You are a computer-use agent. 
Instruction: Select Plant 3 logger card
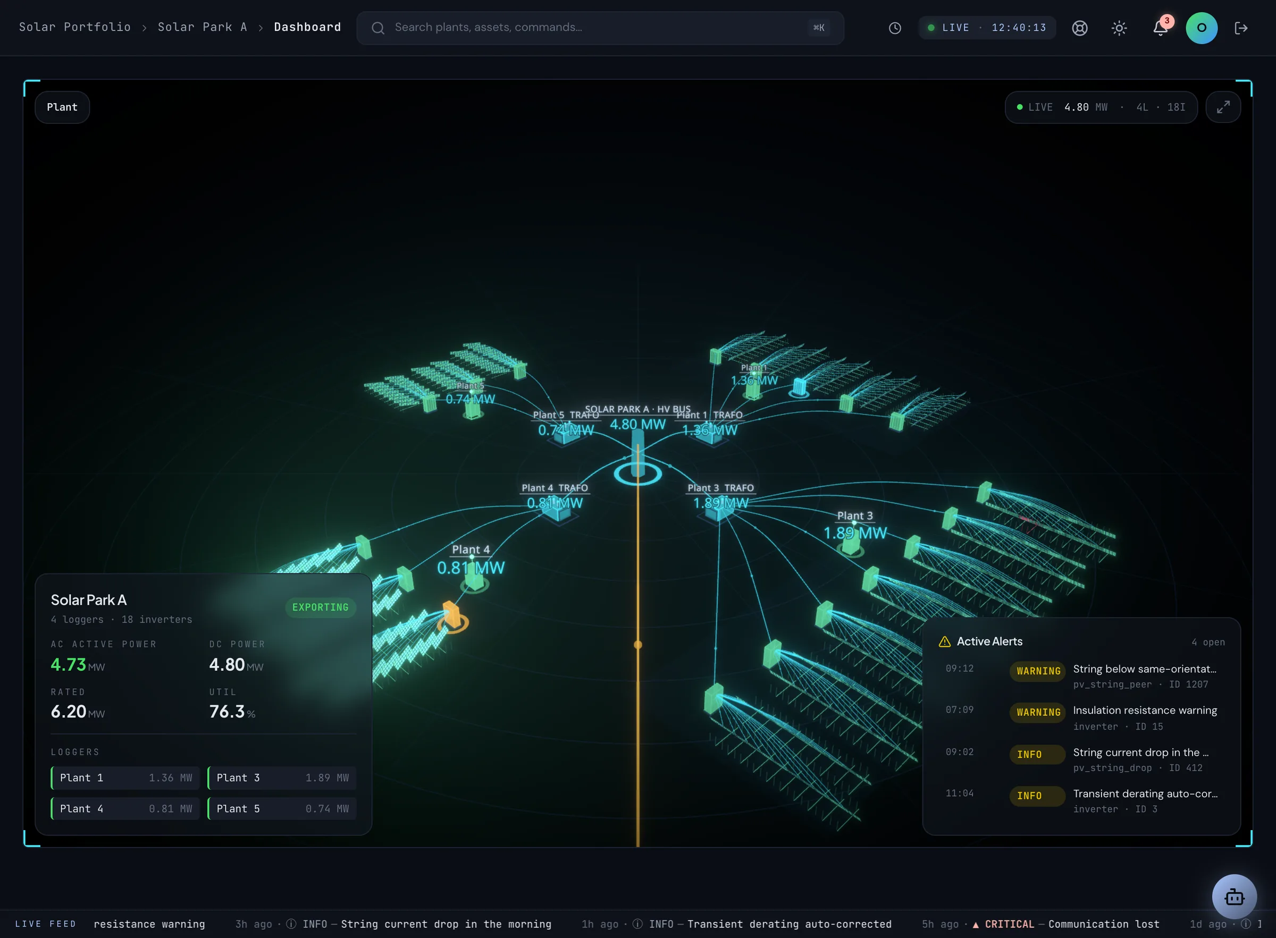click(x=282, y=778)
